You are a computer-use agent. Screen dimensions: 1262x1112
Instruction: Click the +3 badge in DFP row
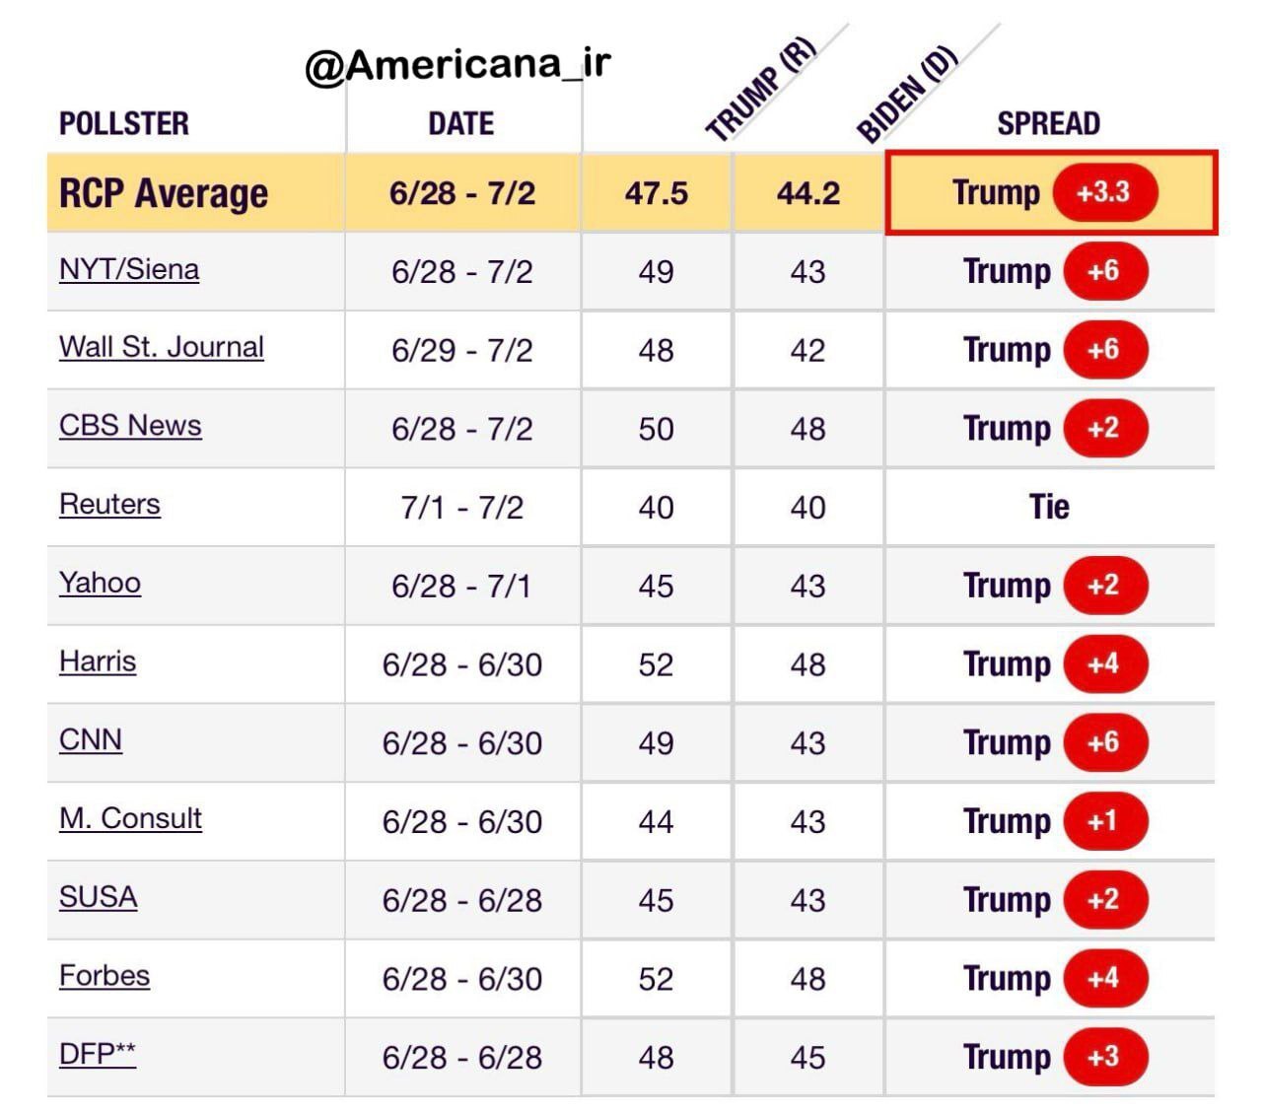(1104, 1056)
